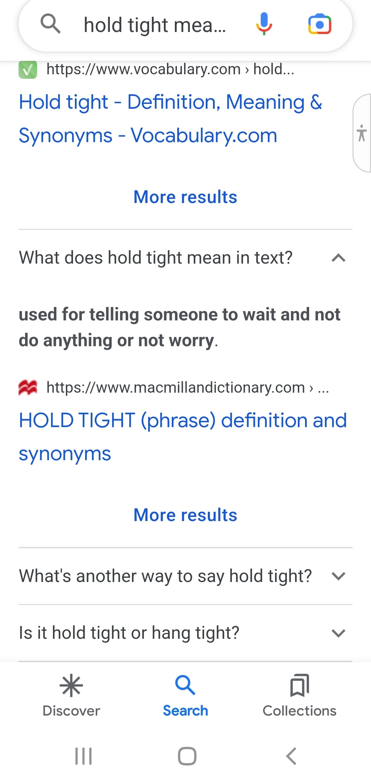This screenshot has height=783, width=371.
Task: Click More results under Macmillan result
Action: tap(185, 515)
